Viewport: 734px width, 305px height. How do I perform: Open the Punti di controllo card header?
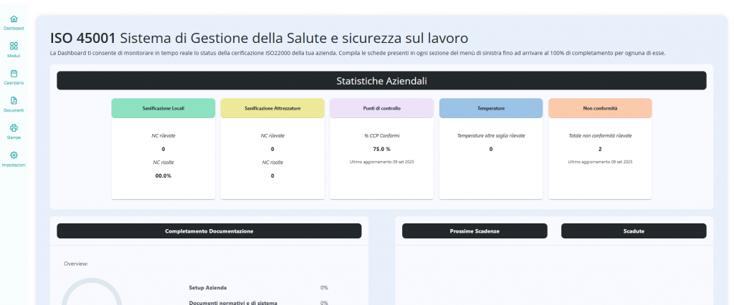(x=381, y=108)
